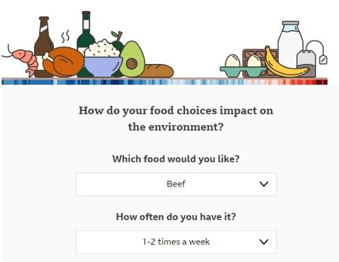Click the bowl of rice illustration

103,59
